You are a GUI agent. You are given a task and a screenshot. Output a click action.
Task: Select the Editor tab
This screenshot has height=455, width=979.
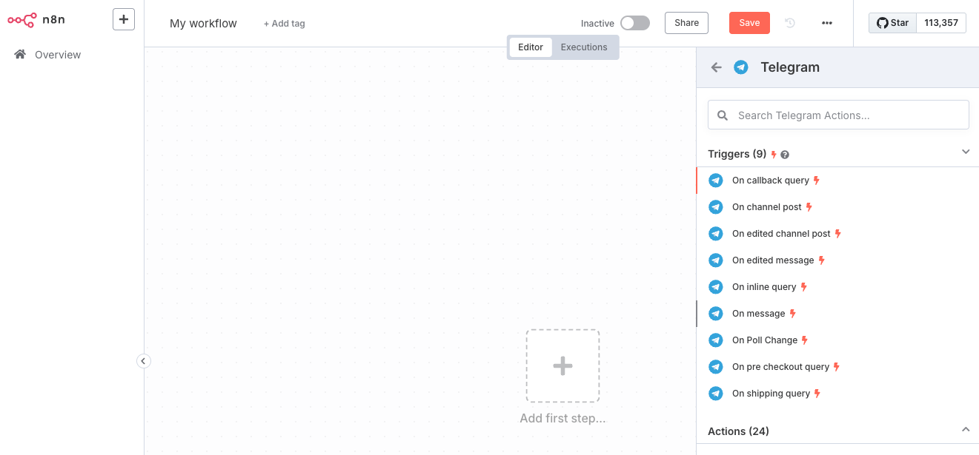[x=531, y=47]
